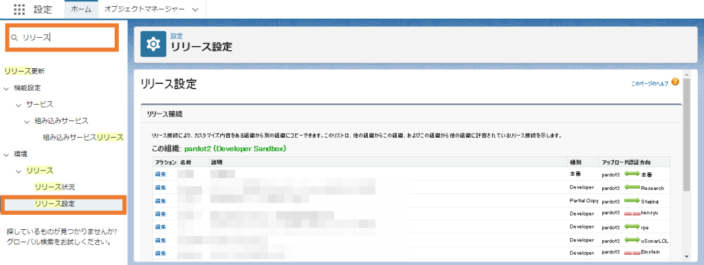
Task: Click the gear icon beside リリース設定 title
Action: [x=153, y=44]
